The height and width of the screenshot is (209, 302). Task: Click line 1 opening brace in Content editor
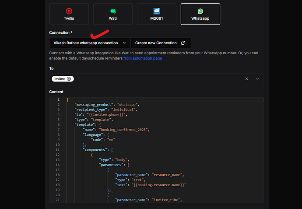[67, 99]
